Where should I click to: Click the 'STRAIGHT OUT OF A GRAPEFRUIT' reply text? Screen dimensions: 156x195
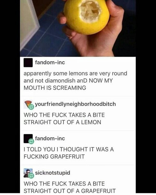[70, 191]
